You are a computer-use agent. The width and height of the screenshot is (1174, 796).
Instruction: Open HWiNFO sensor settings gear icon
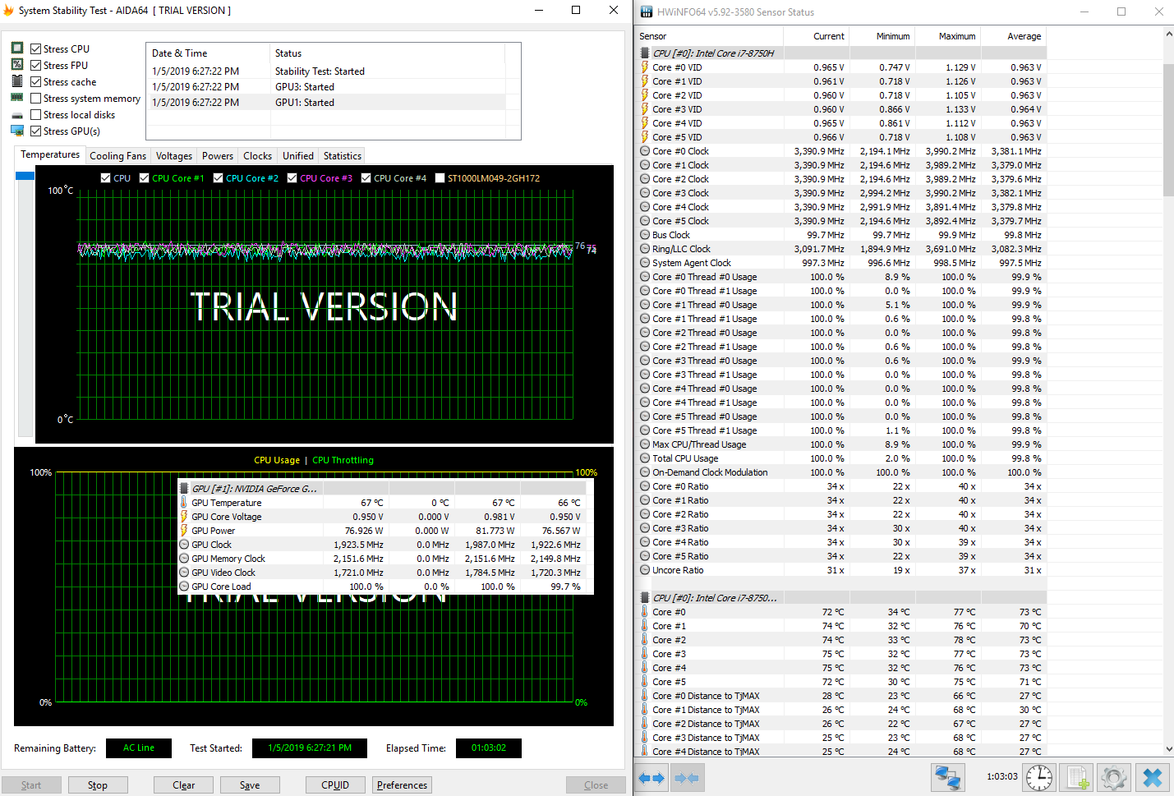coord(1114,777)
